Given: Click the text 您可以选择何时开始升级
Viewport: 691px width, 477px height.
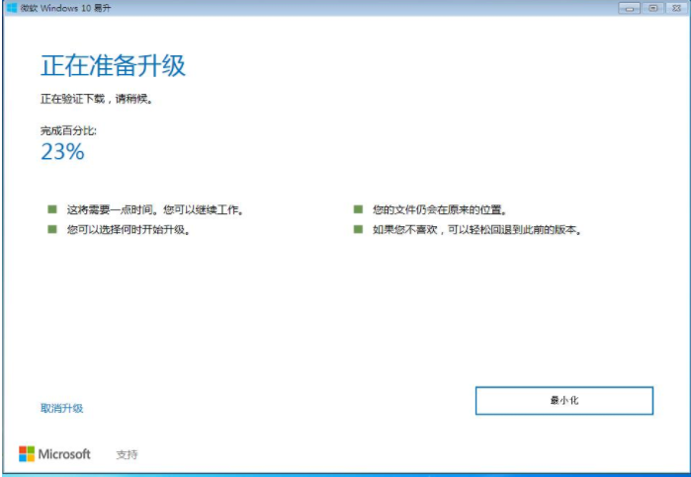Looking at the screenshot, I should (128, 229).
